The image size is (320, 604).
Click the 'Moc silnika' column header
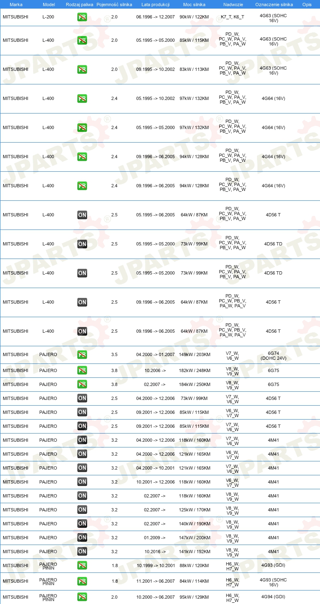click(x=194, y=5)
